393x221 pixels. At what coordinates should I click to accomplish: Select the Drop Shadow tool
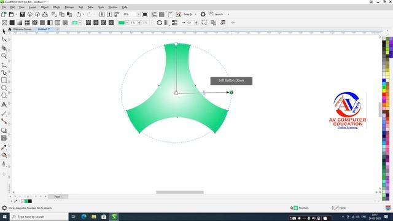tap(4, 130)
